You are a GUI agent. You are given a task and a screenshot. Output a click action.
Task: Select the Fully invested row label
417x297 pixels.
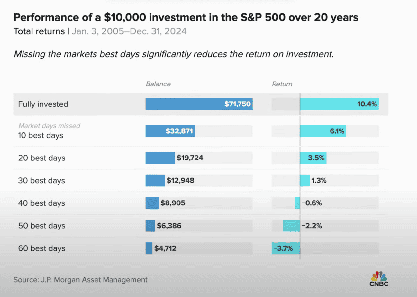tap(43, 104)
